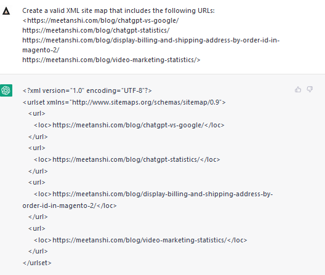Click the video-marketing-statistics URL in the prompt
The image size is (325, 275).
tap(110, 60)
